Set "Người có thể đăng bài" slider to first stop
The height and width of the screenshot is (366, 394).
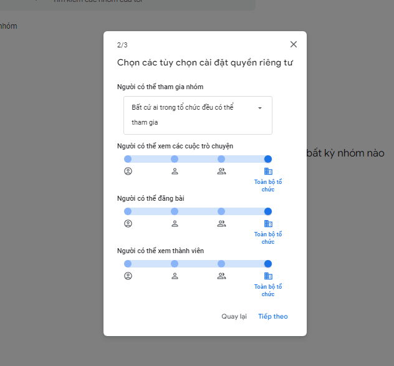tap(128, 211)
